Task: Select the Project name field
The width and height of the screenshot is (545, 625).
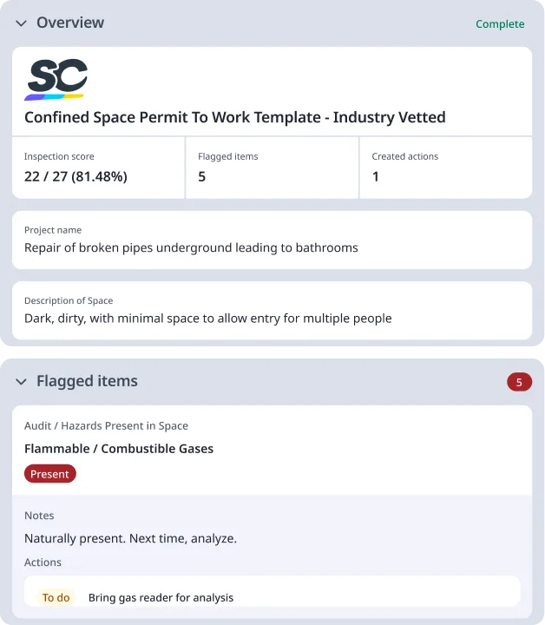Action: tap(272, 240)
